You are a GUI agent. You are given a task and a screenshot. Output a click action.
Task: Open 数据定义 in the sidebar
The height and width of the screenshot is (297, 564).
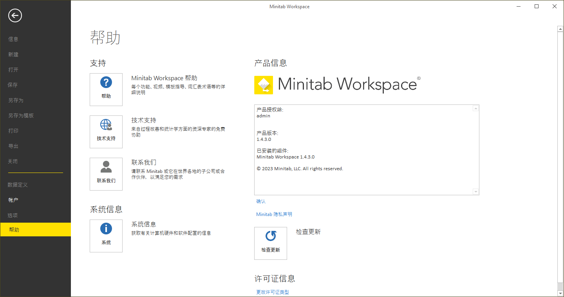tap(18, 185)
